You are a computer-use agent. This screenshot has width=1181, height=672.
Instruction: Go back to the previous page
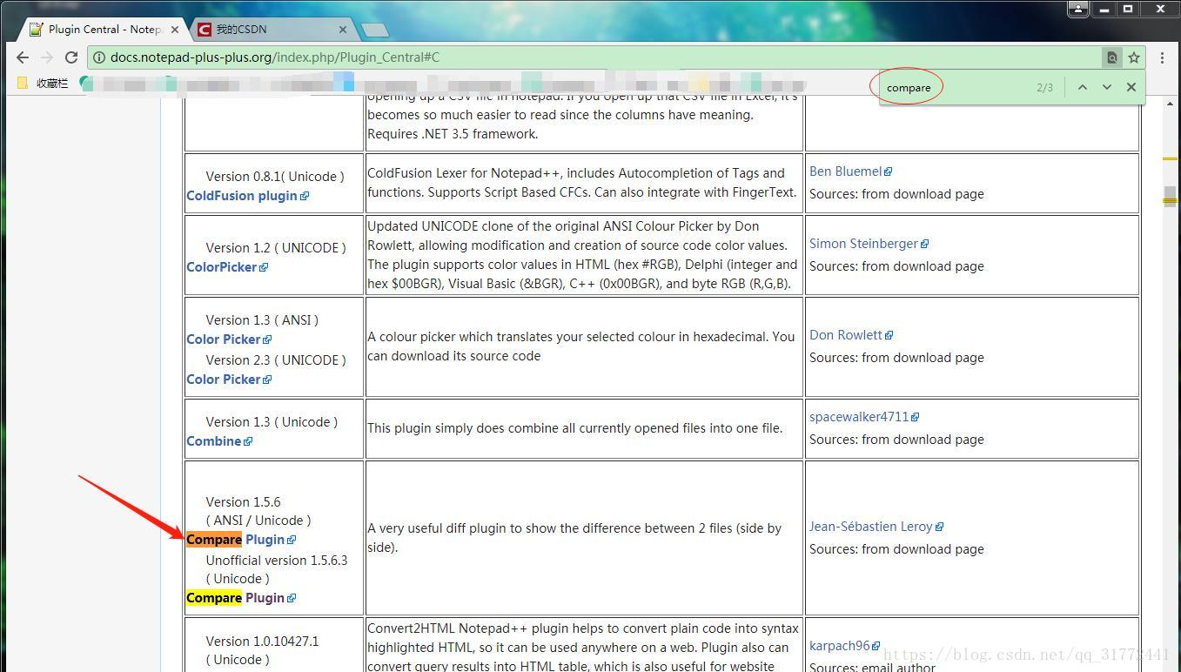pos(23,57)
